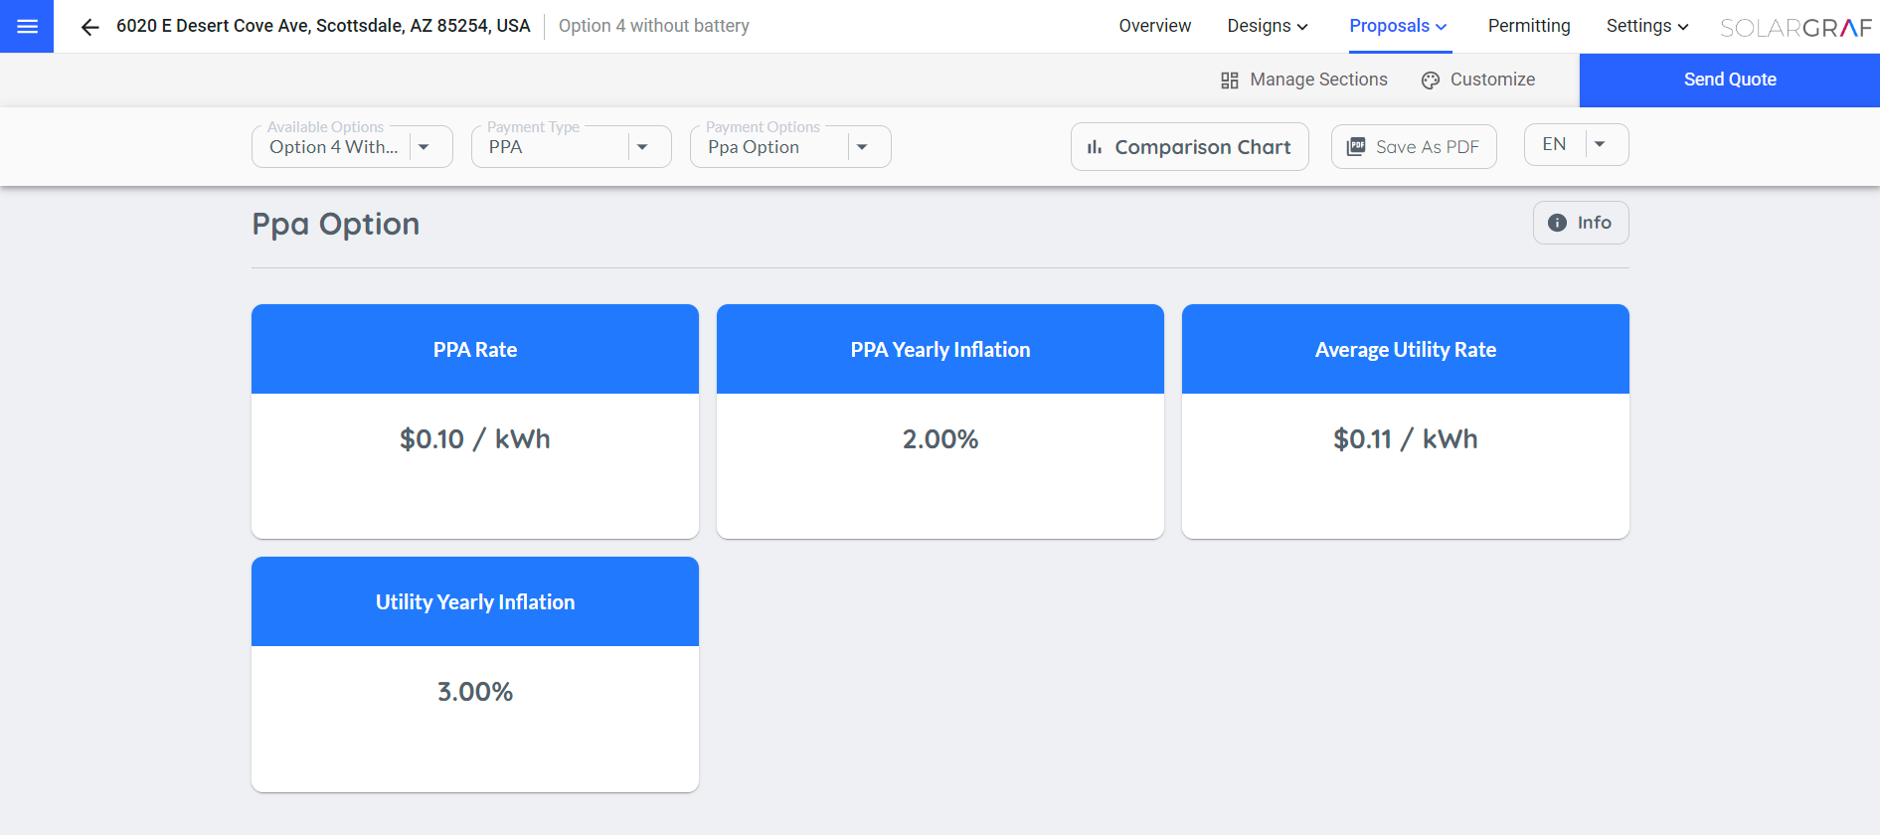This screenshot has width=1880, height=835.
Task: Open the Designs menu
Action: pyautogui.click(x=1267, y=26)
